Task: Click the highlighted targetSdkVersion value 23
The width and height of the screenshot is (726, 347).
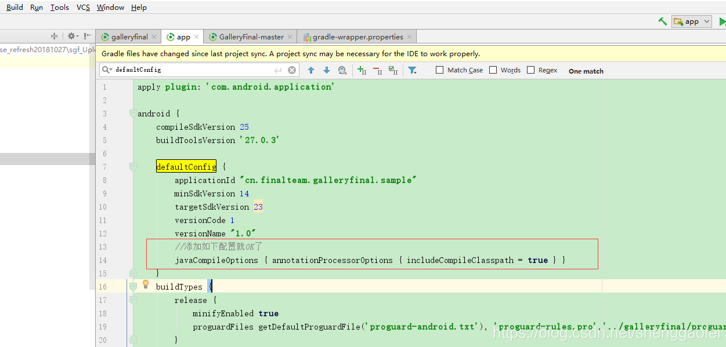Action: [258, 207]
